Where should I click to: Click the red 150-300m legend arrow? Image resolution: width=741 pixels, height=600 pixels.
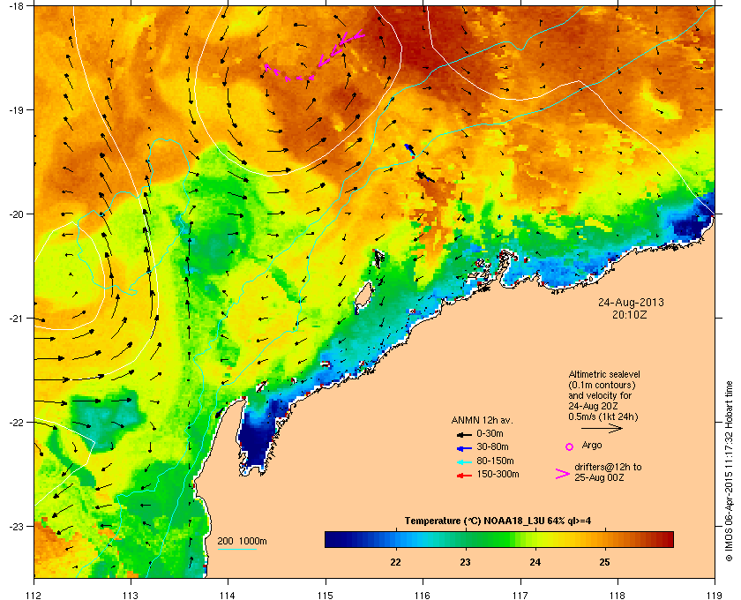(x=464, y=476)
